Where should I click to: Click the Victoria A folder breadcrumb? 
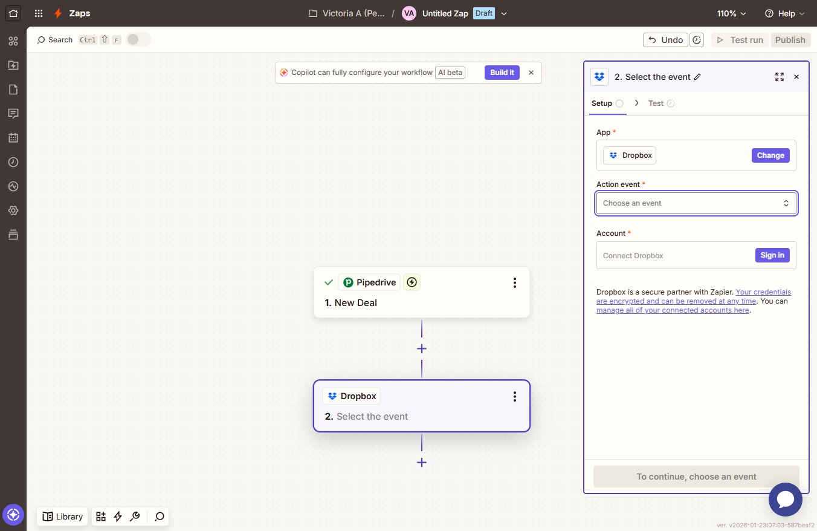tap(346, 13)
